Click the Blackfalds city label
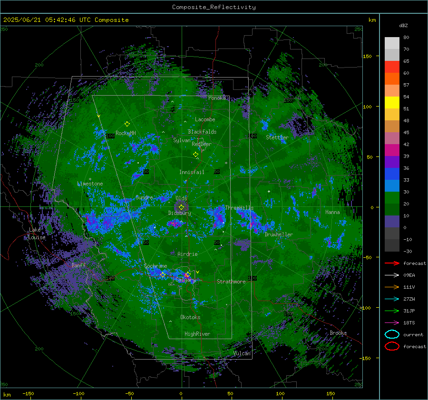428x400 pixels. [202, 132]
